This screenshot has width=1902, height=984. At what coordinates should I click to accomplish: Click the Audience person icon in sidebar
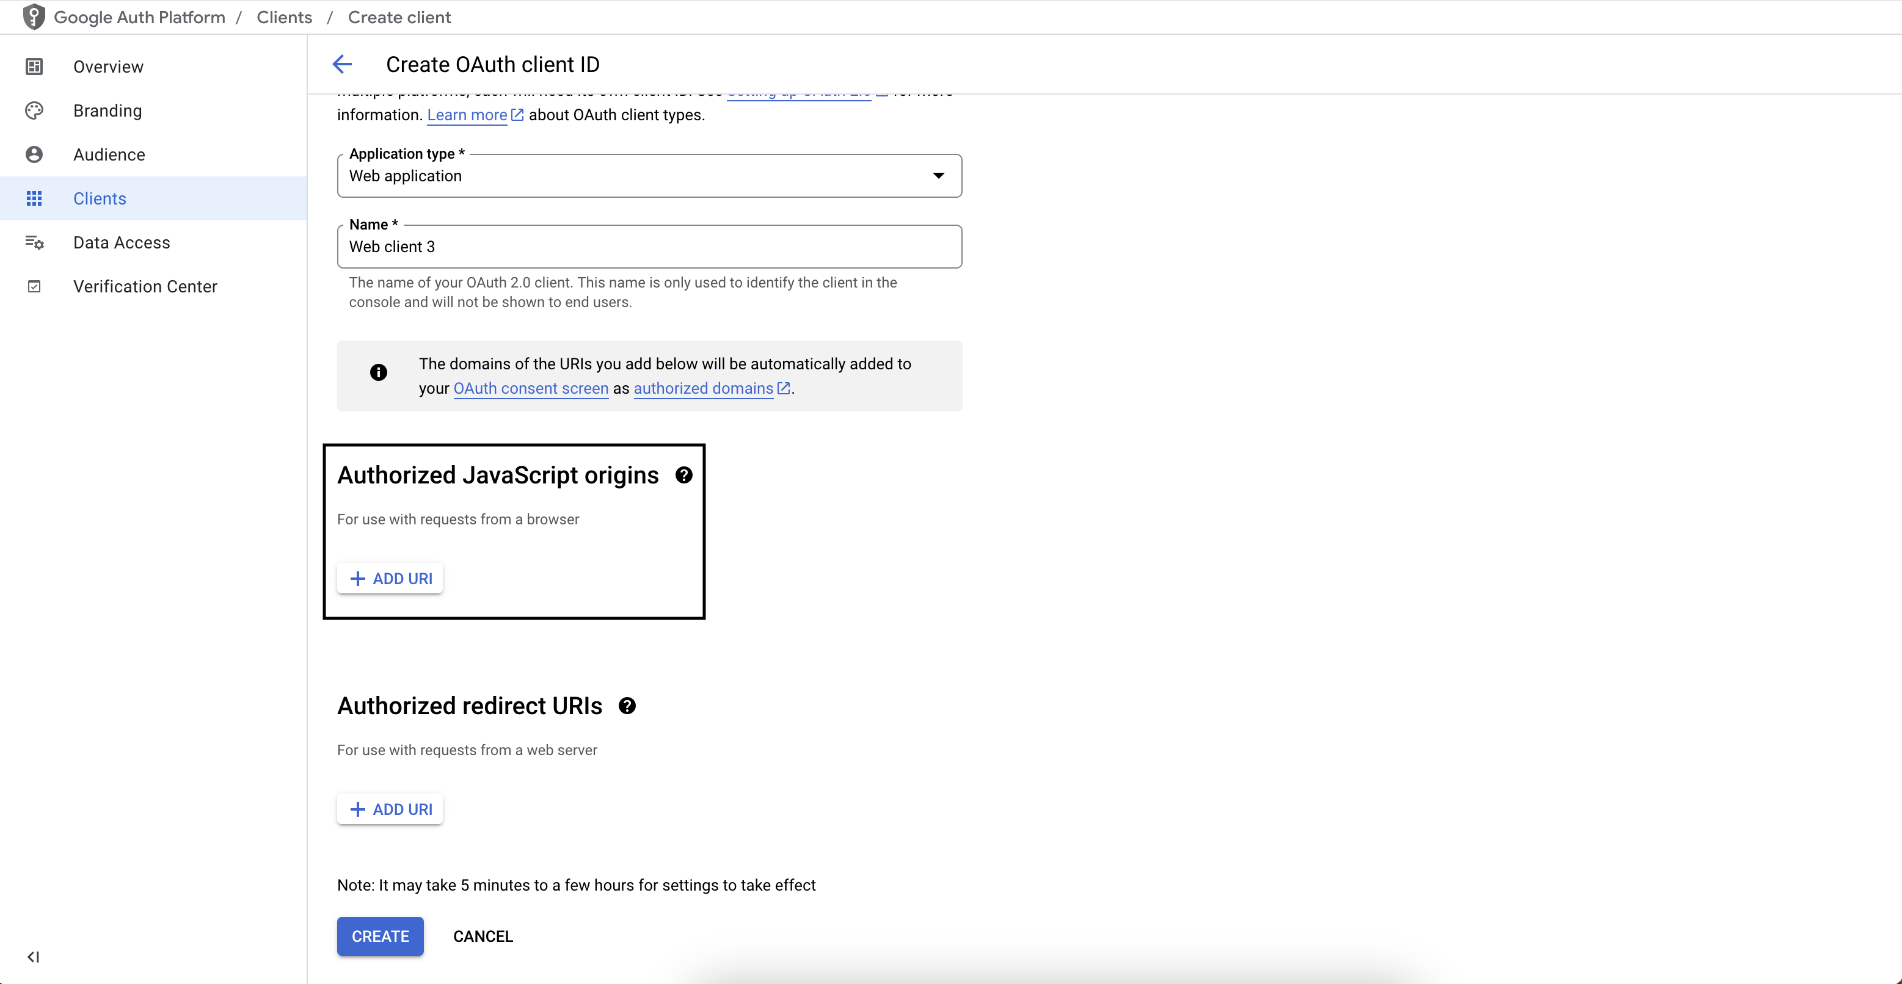35,154
